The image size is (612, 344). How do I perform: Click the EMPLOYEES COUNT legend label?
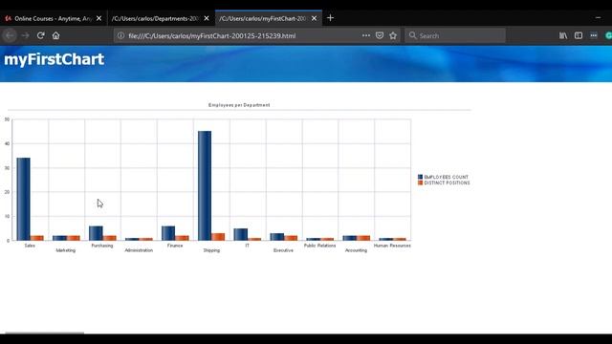447,177
